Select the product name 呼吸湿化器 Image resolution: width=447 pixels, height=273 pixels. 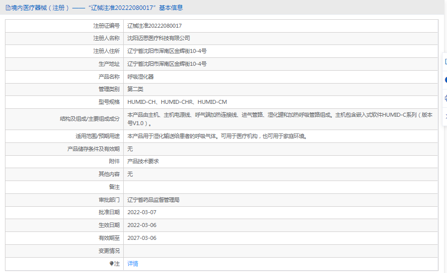pyautogui.click(x=140, y=77)
